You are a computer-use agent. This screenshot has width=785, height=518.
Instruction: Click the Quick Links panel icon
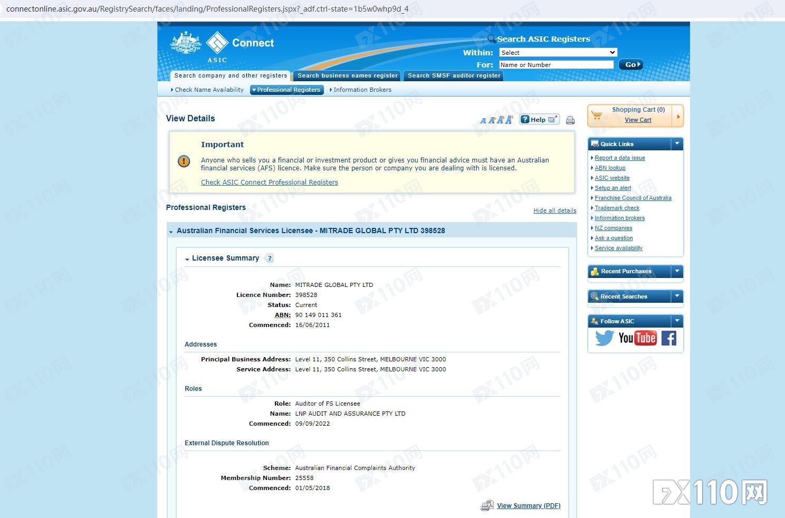click(x=595, y=144)
